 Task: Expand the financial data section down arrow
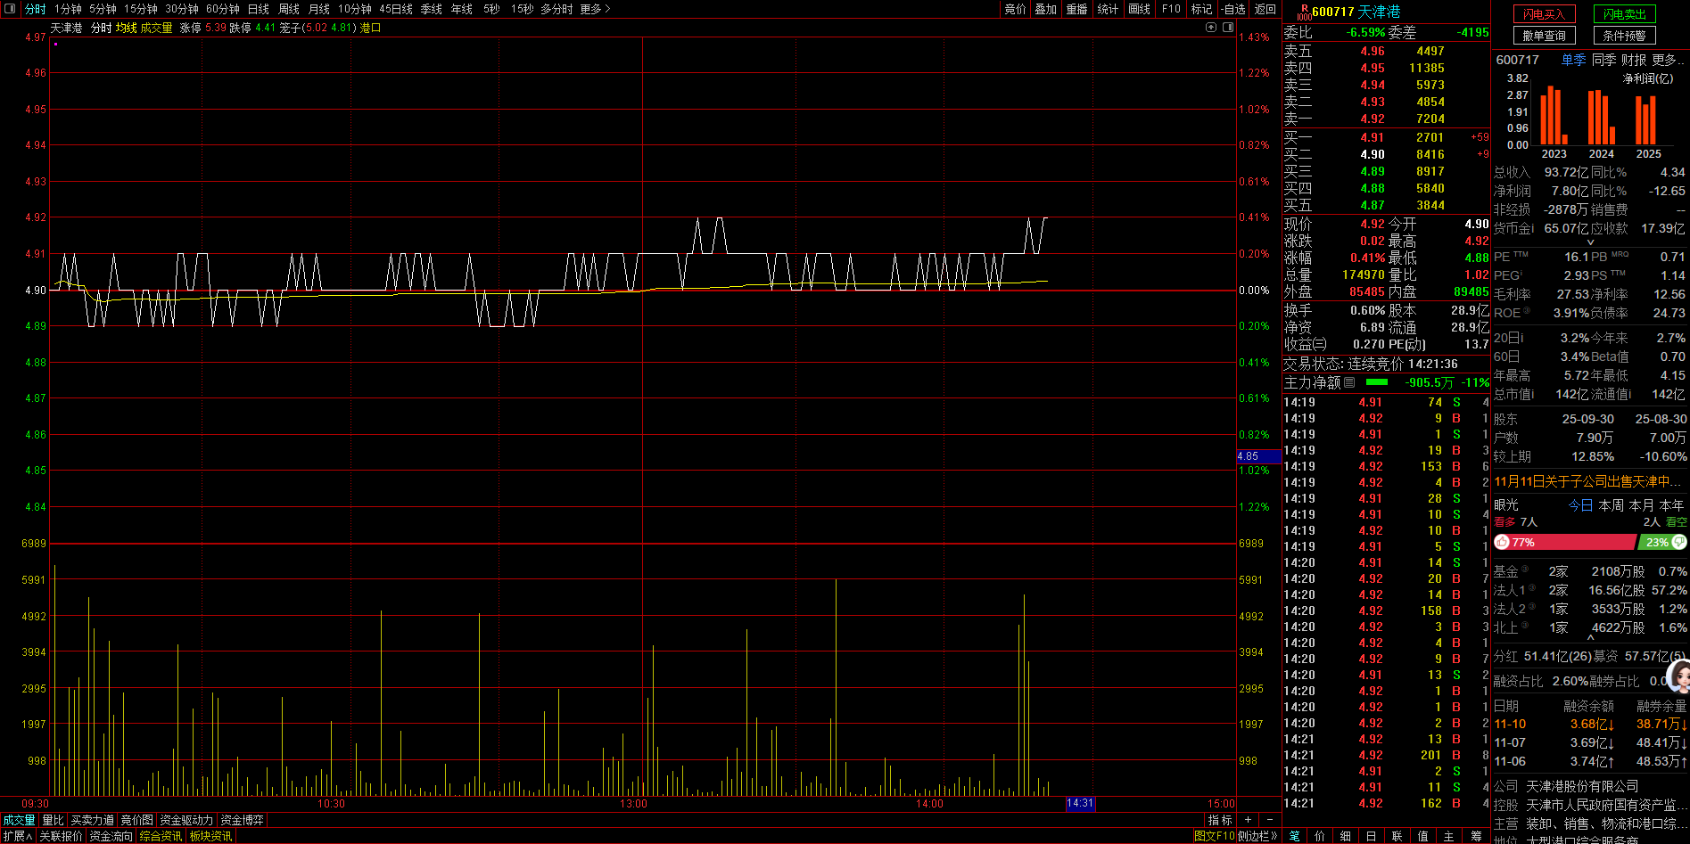click(x=1590, y=242)
